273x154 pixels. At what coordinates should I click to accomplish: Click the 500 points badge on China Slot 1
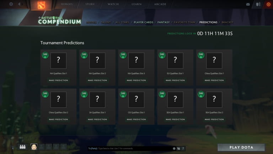click(201, 55)
